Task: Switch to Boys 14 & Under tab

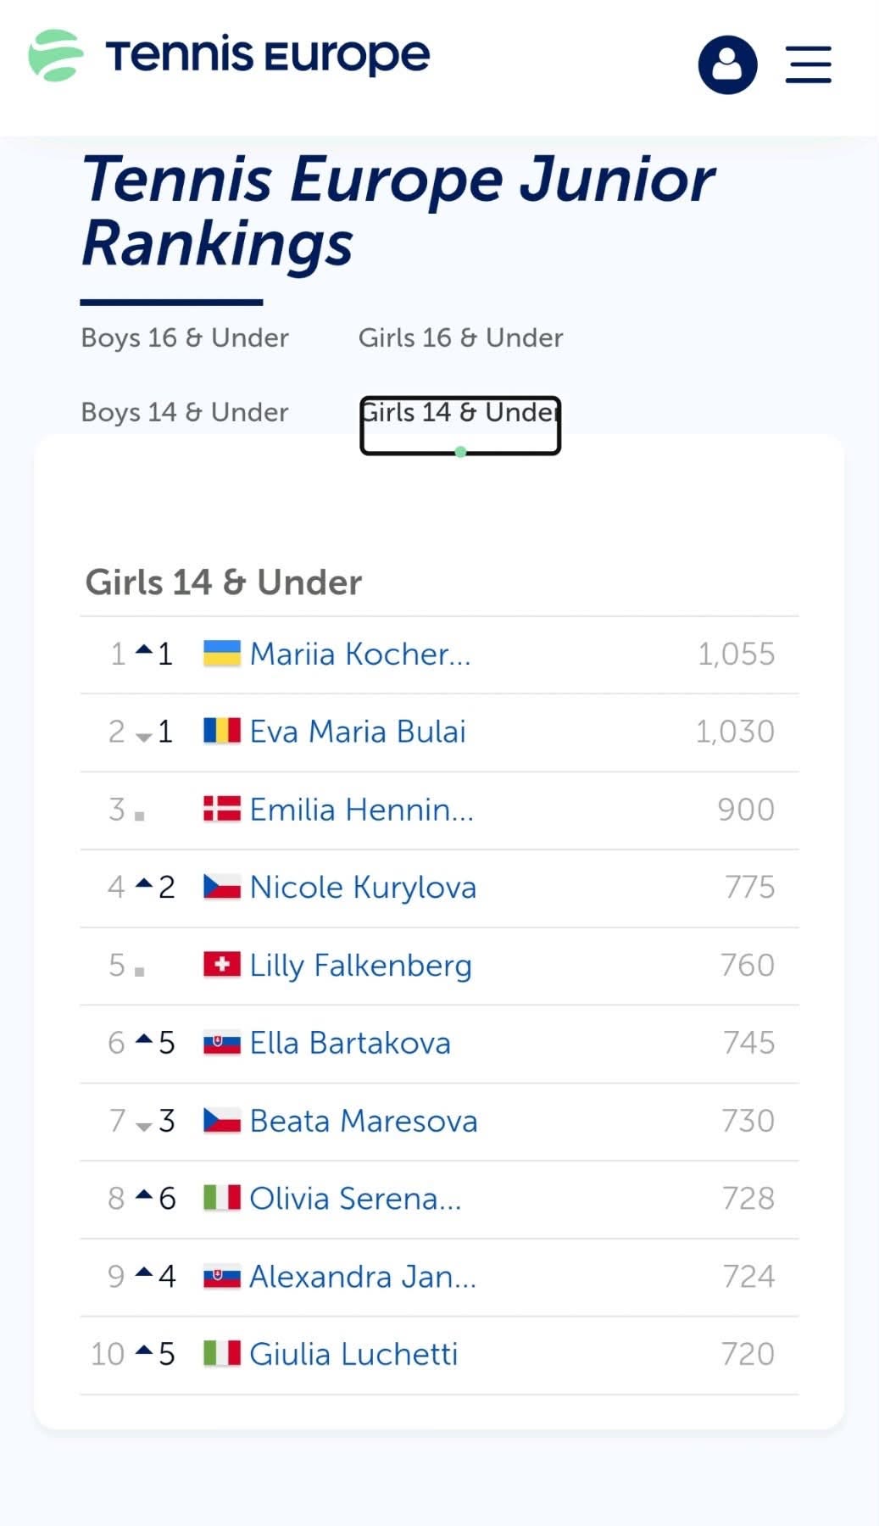Action: (185, 412)
